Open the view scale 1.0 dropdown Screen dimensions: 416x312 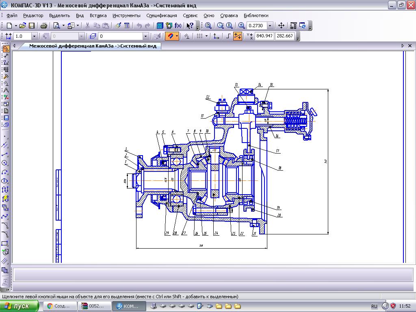(x=34, y=36)
